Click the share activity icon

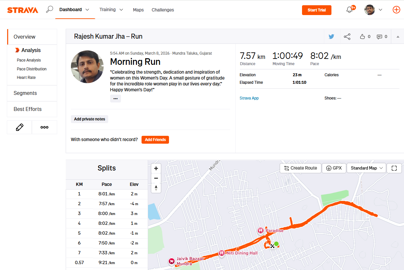tap(347, 37)
